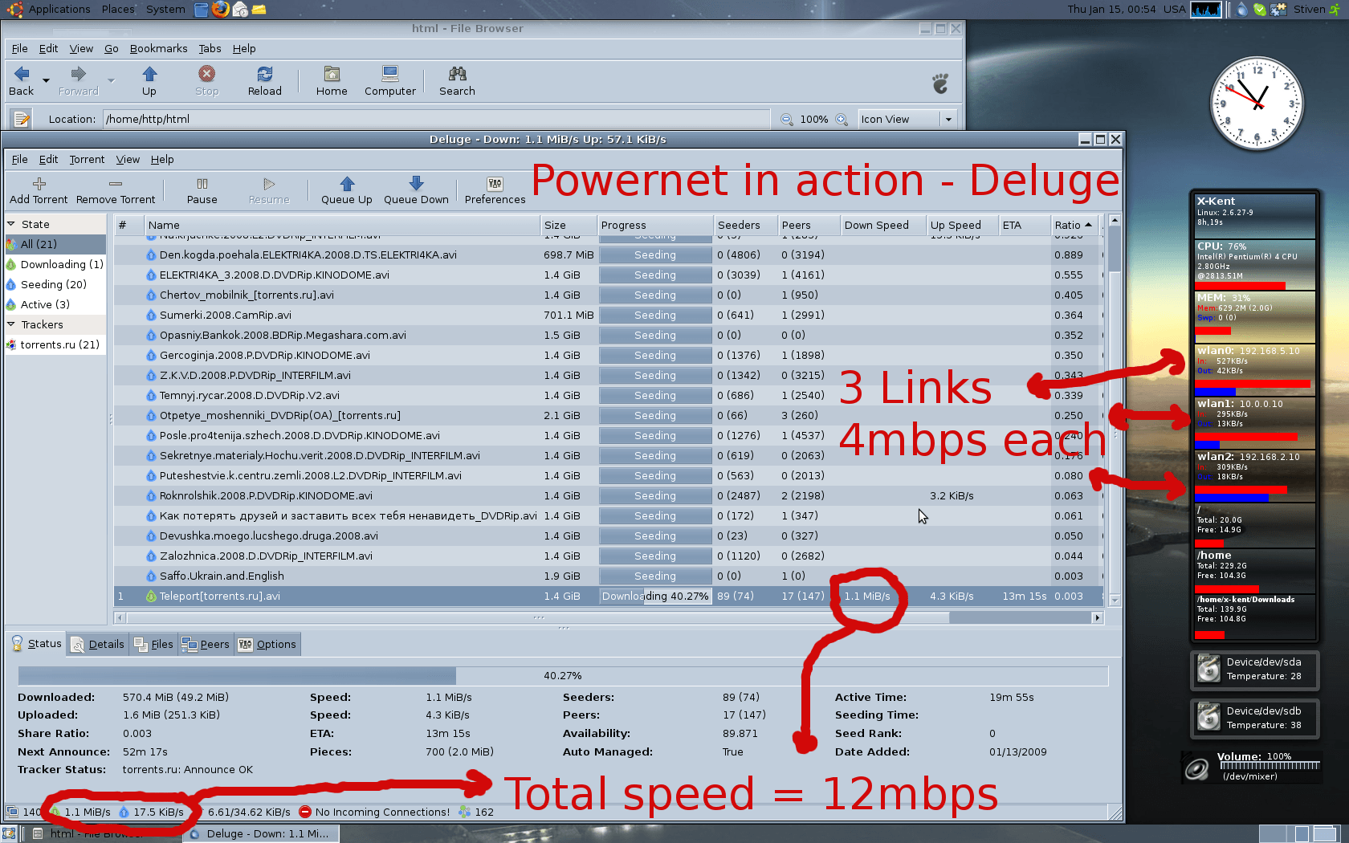Click the Deluge taskbar button

(x=261, y=833)
